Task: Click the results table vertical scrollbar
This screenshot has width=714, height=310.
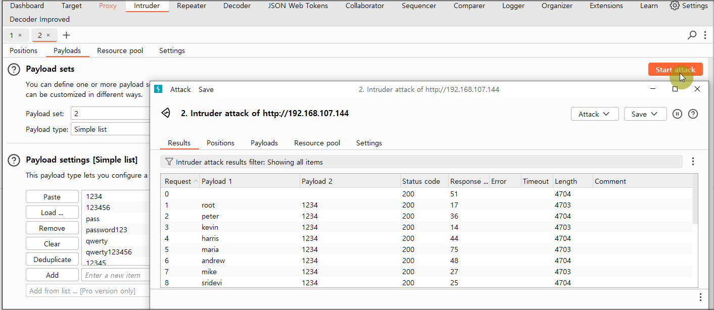Action: click(695, 206)
